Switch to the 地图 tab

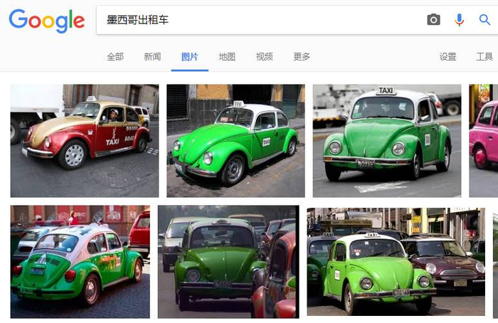point(227,57)
